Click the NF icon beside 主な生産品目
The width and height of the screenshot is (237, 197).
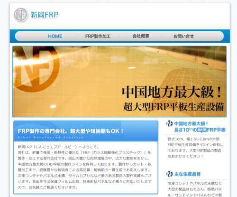click(169, 174)
